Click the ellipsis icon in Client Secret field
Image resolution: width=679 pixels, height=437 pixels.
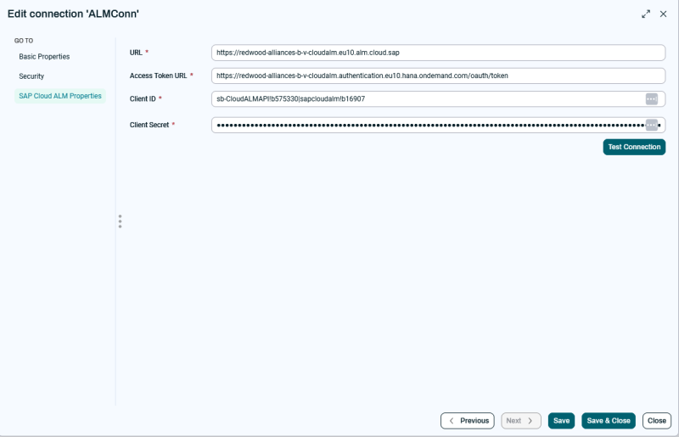[x=652, y=125]
